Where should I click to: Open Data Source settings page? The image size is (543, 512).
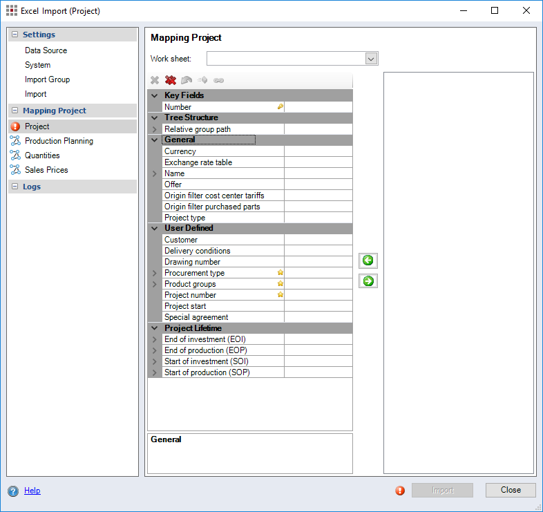click(46, 50)
